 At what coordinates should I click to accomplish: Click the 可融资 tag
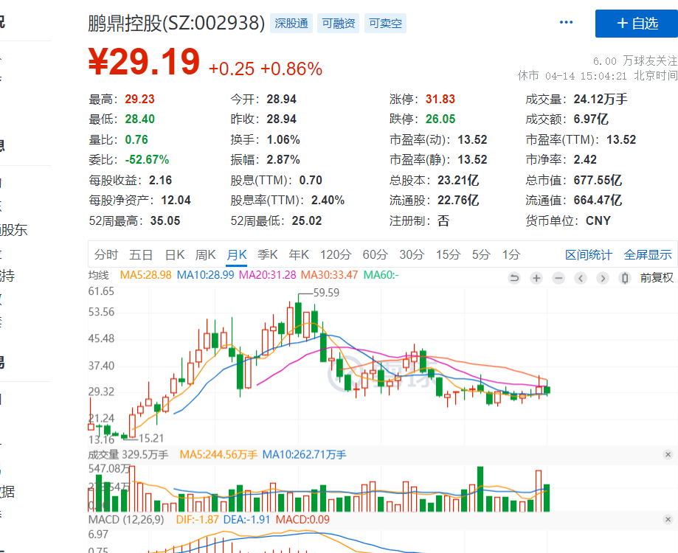(339, 23)
